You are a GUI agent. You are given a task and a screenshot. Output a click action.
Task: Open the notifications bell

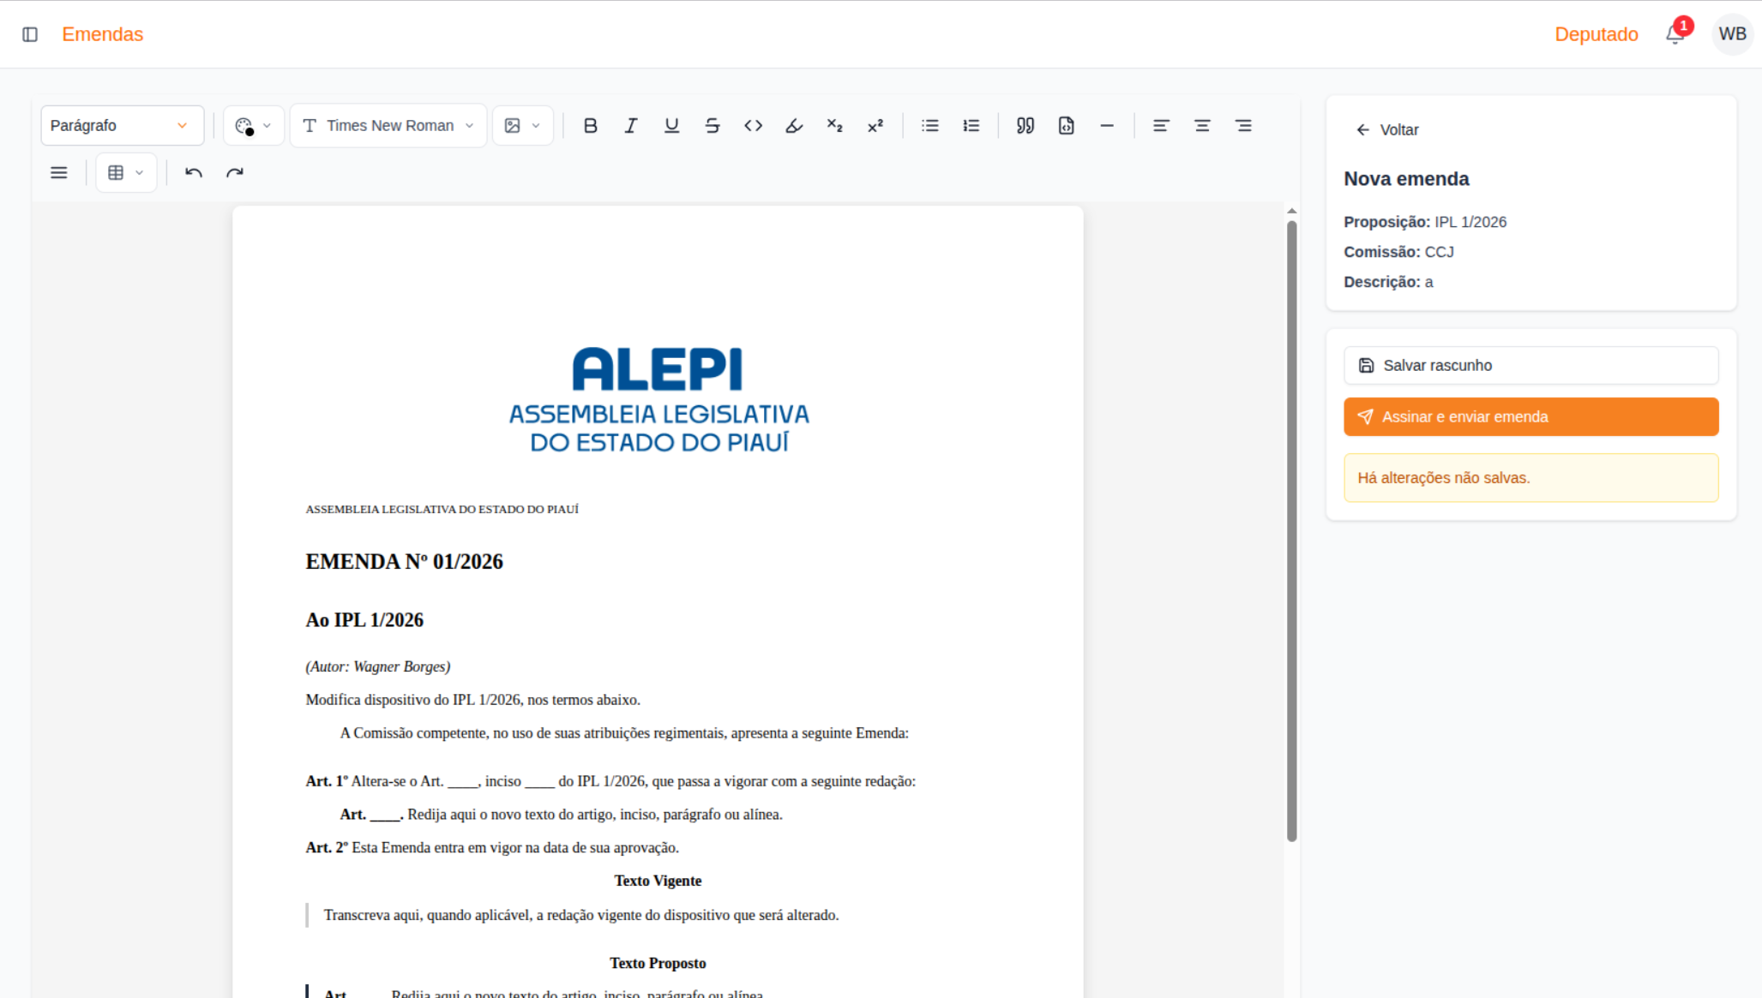pos(1675,34)
